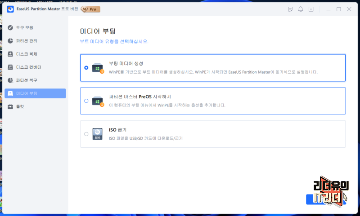Screen dimensions: 360x216
Task: Click the ISO 파일을 USB/SD 카드에 description text
Action: (x=146, y=138)
